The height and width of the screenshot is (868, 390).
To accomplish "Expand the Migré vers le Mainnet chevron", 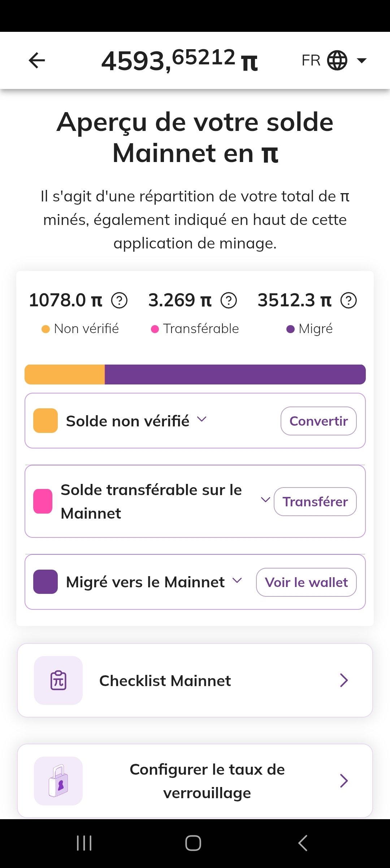I will [237, 580].
